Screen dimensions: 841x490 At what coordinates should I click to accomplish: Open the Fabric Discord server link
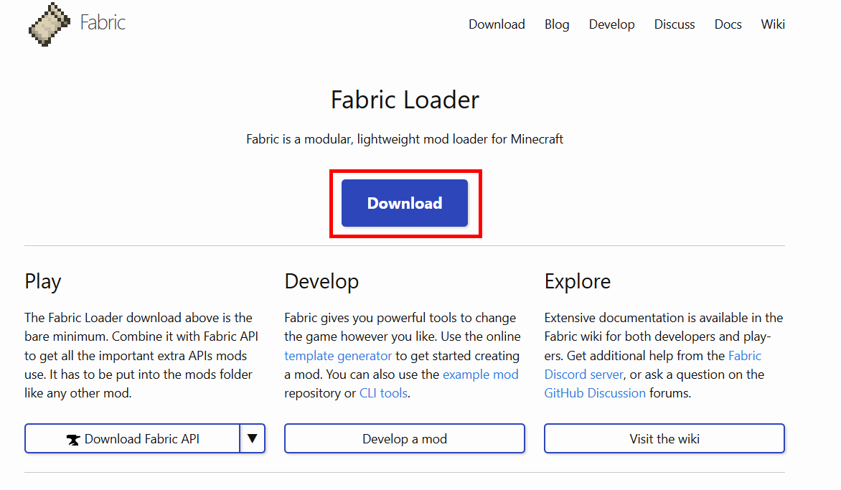(653, 365)
